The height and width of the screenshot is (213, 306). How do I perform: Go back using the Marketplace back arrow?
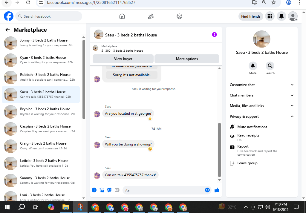pyautogui.click(x=7, y=30)
